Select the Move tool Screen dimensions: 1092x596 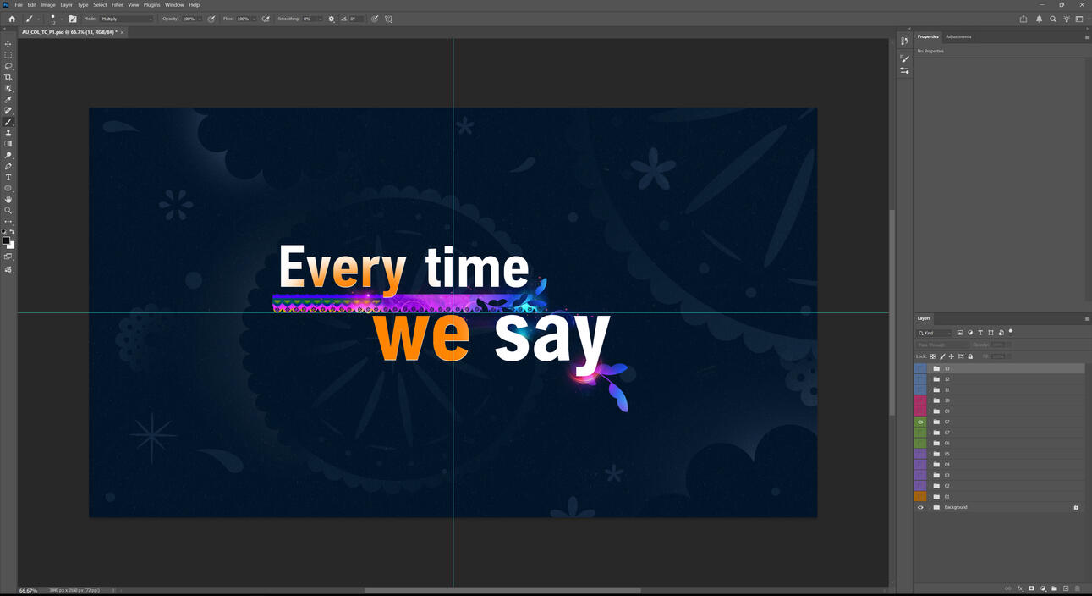point(8,44)
